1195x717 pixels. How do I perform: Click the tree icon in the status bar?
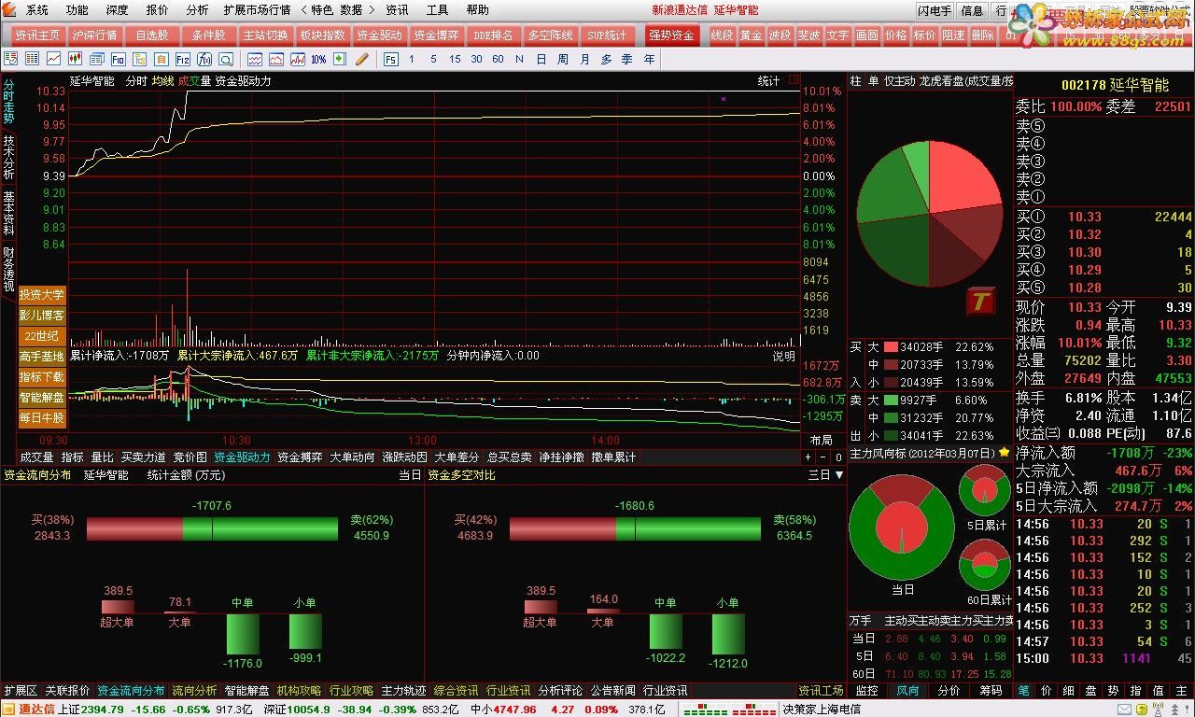point(1174,710)
